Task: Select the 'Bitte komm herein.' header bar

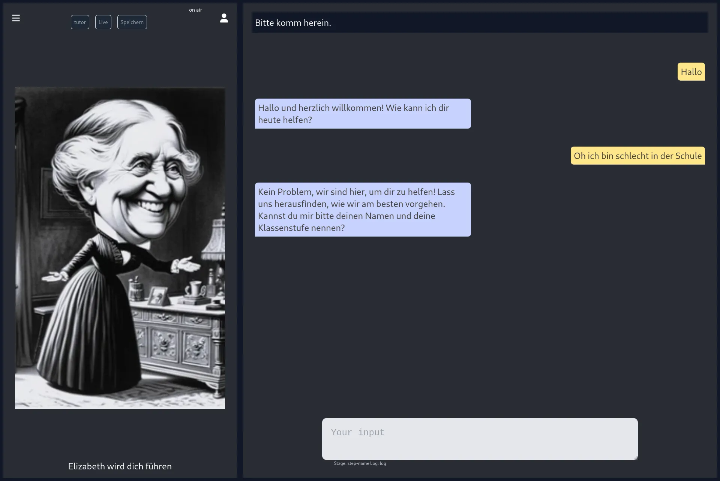Action: [x=480, y=22]
